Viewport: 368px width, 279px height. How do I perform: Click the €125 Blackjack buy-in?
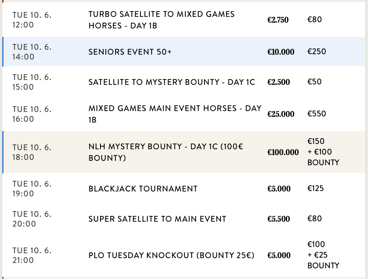[316, 188]
